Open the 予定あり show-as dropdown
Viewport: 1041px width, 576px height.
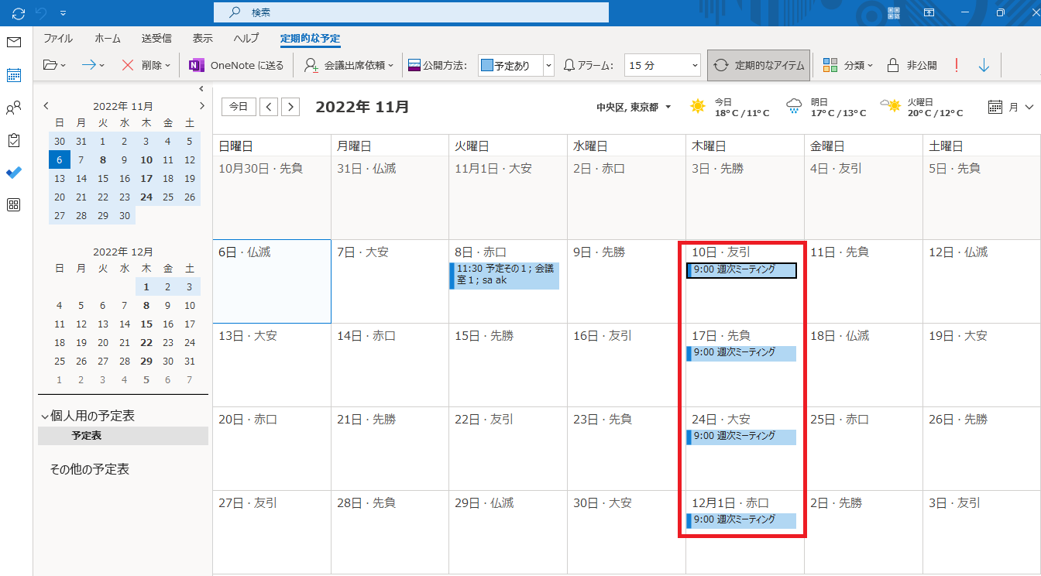pyautogui.click(x=548, y=66)
